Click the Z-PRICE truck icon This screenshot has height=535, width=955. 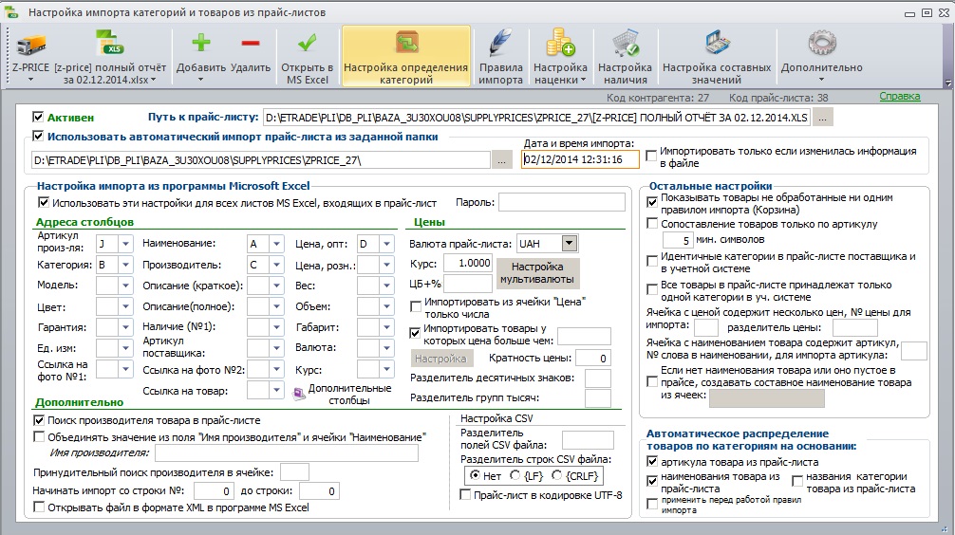[x=31, y=45]
